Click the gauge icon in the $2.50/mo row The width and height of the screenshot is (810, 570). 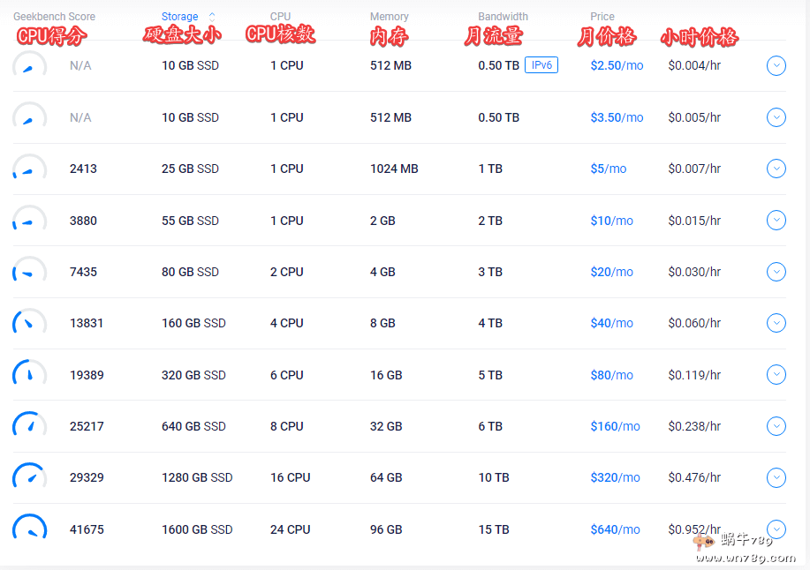click(29, 66)
